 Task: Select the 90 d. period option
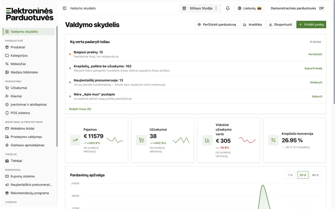(x=316, y=175)
